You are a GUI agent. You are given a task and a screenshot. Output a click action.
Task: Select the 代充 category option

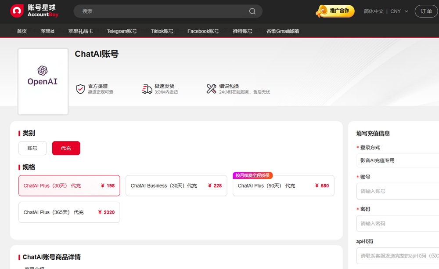point(66,148)
